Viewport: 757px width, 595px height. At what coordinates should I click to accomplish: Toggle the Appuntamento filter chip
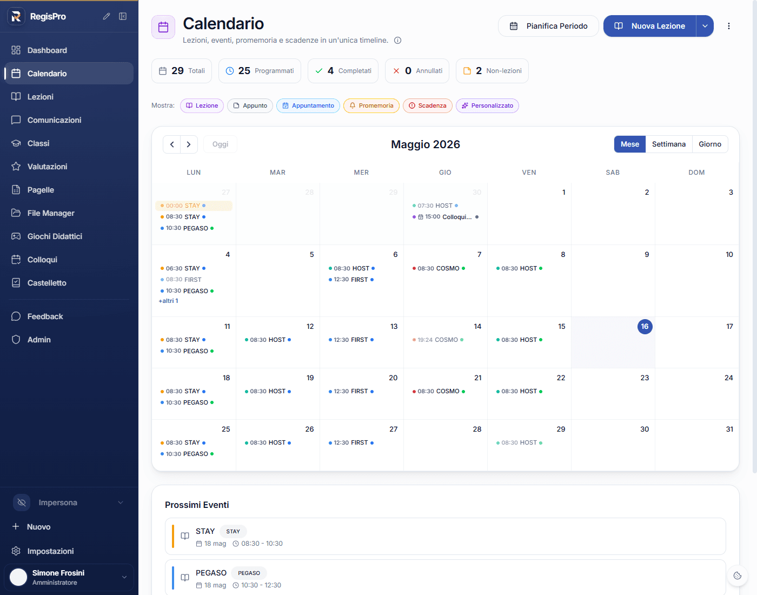point(308,105)
